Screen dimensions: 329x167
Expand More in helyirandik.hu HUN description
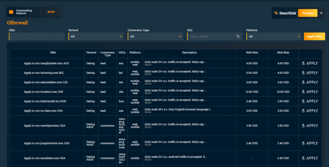pos(148,103)
